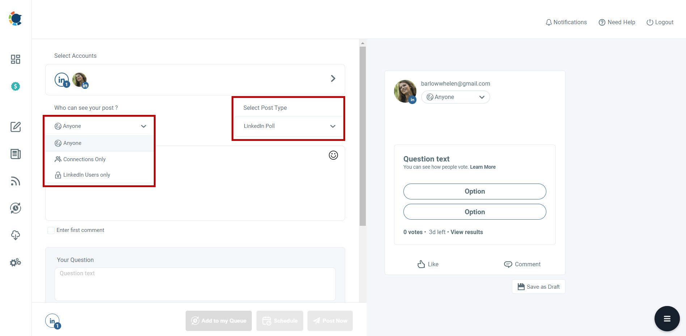Select the Recurring posts history icon

(15, 208)
